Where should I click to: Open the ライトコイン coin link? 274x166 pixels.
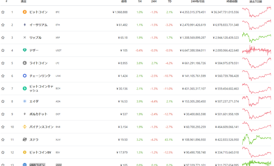tap(38, 63)
